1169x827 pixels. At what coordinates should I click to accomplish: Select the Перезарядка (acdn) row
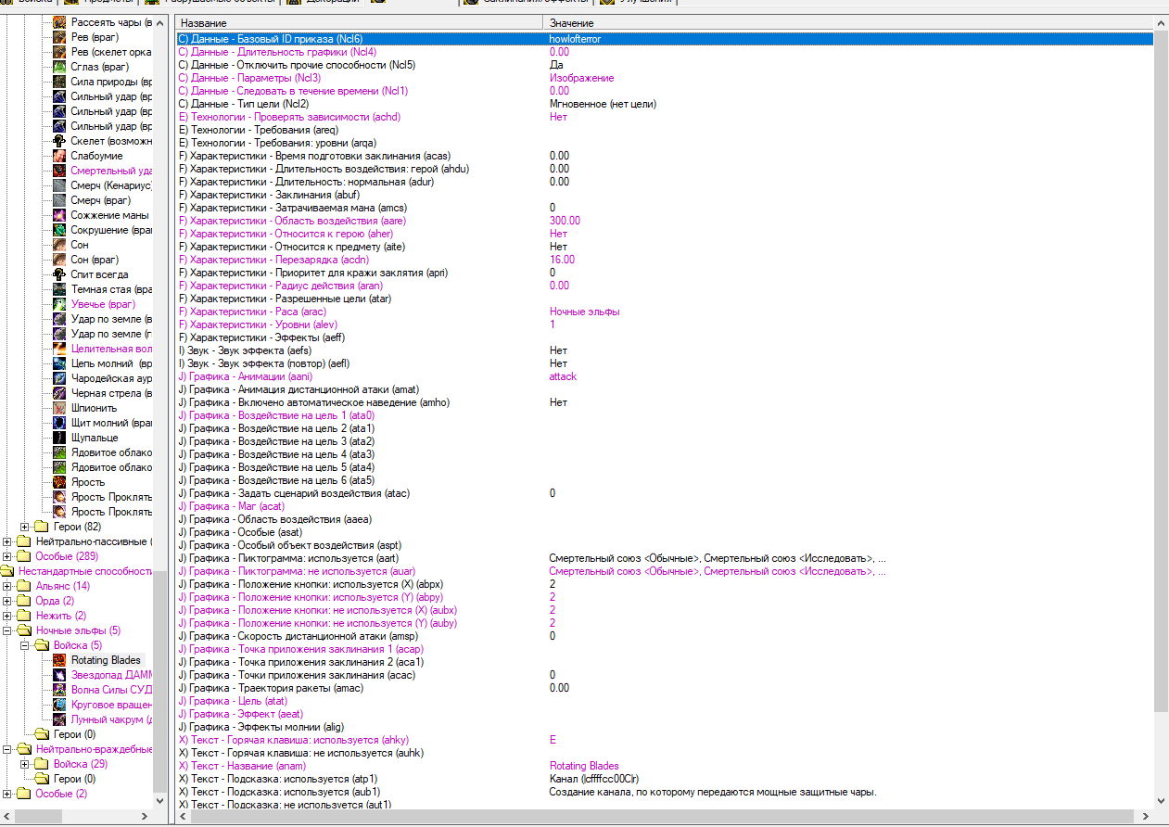tap(665, 260)
